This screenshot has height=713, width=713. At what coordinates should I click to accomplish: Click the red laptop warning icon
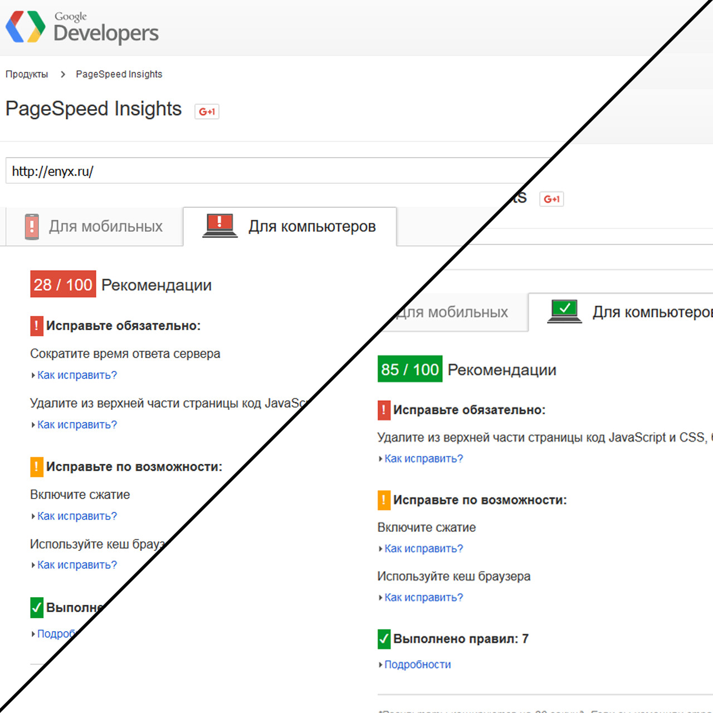pyautogui.click(x=219, y=226)
